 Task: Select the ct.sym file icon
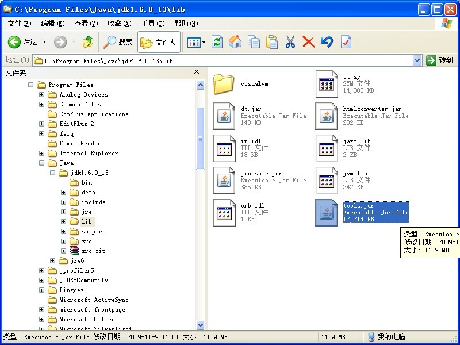point(327,84)
